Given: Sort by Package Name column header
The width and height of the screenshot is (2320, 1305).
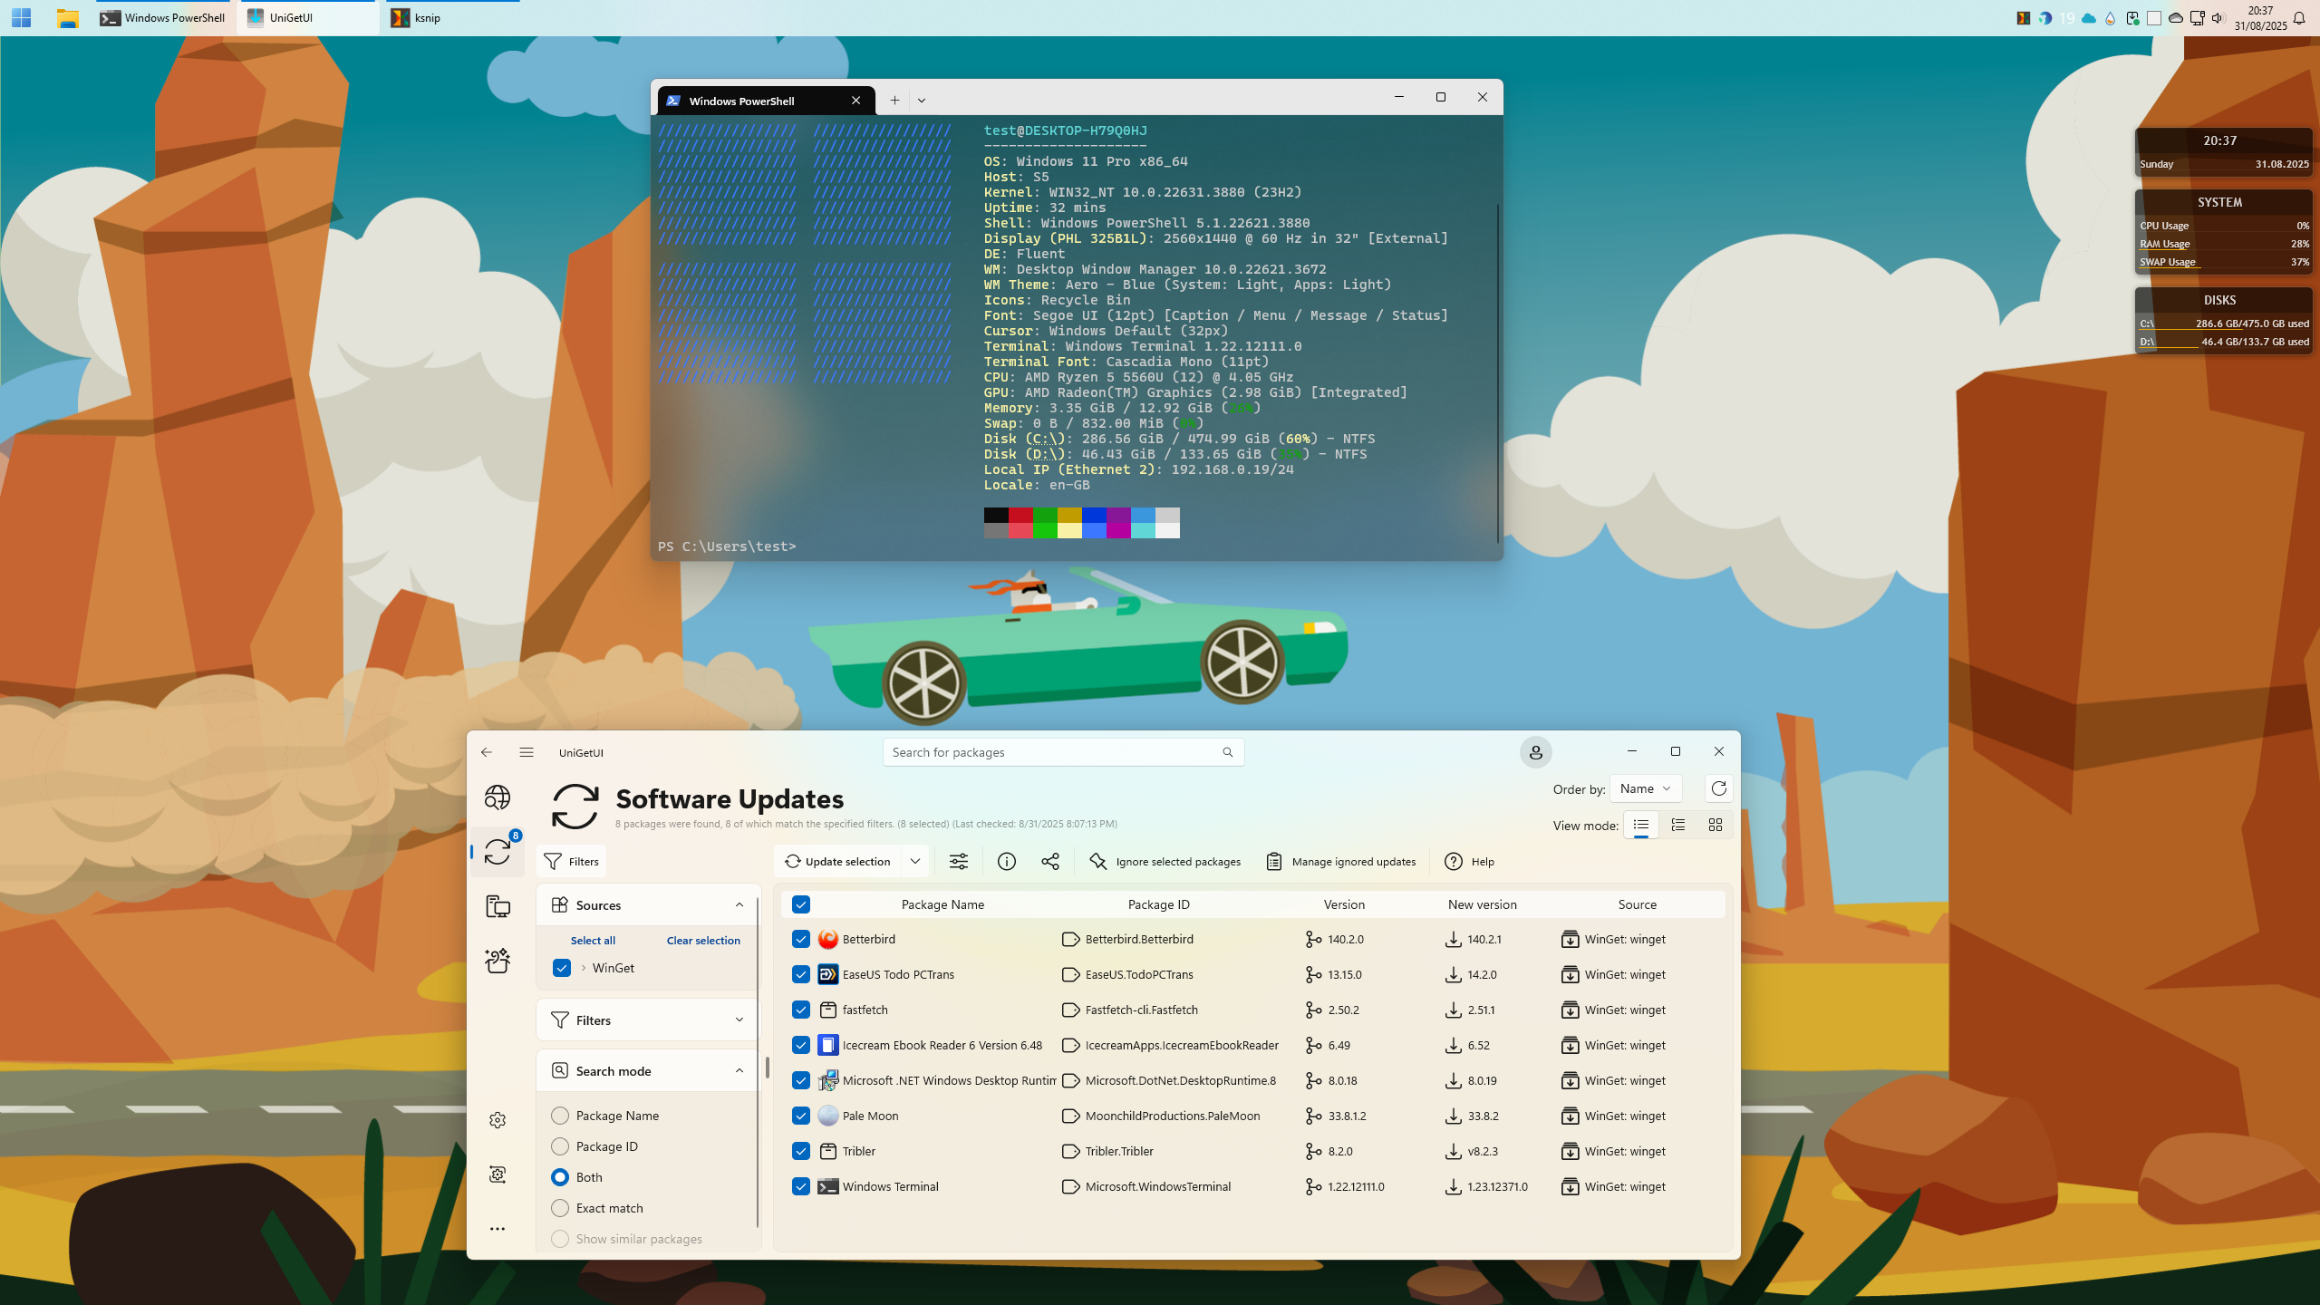Looking at the screenshot, I should click(x=942, y=904).
